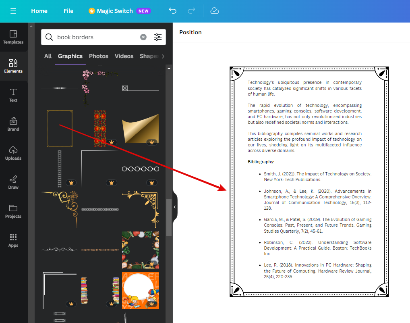Select the gold curled paper graphic
The height and width of the screenshot is (323, 410).
tap(141, 129)
